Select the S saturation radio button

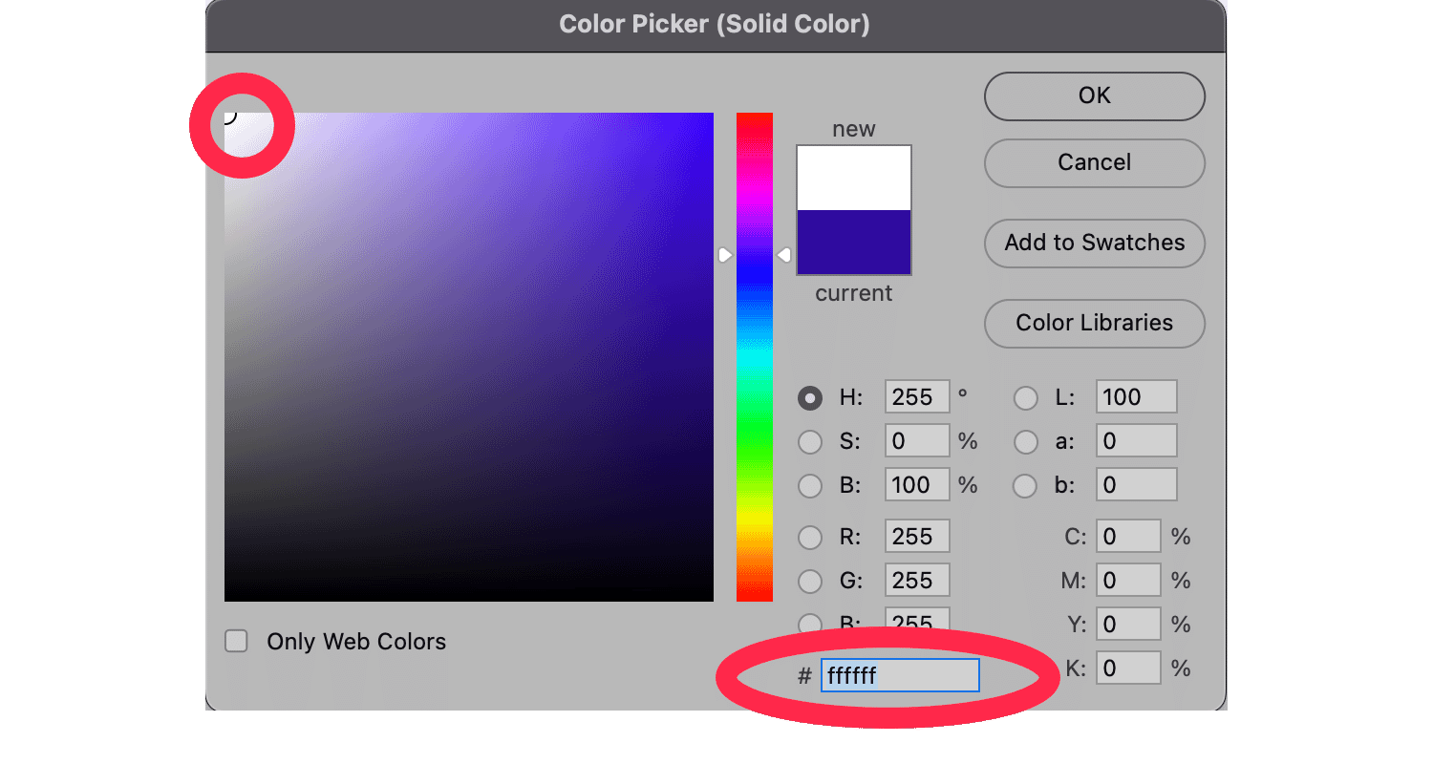810,442
